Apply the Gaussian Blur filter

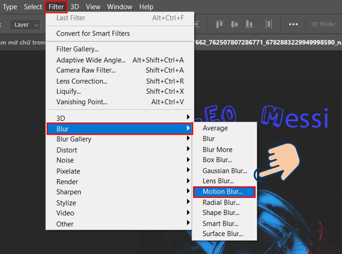pos(225,170)
